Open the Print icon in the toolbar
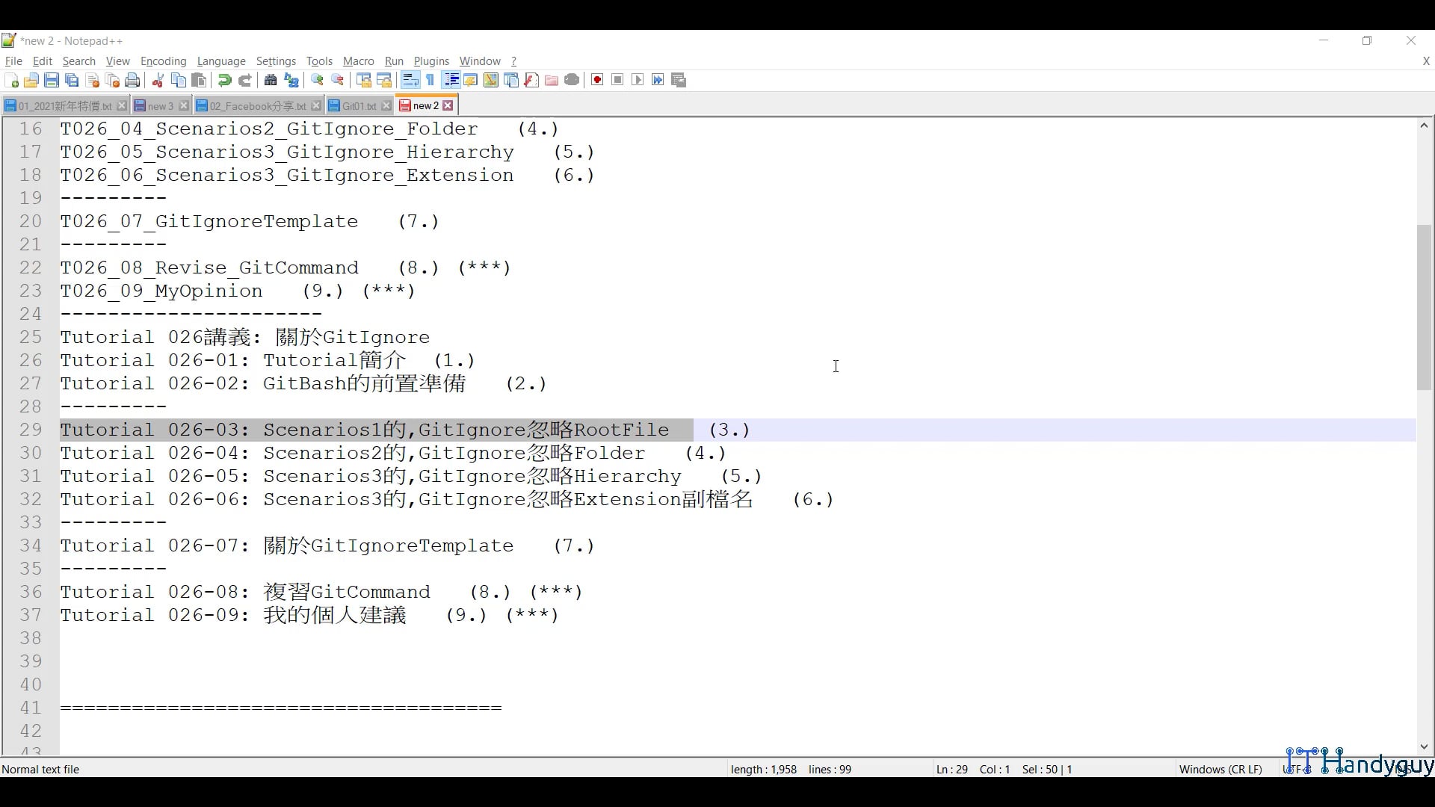The image size is (1435, 807). (x=132, y=80)
